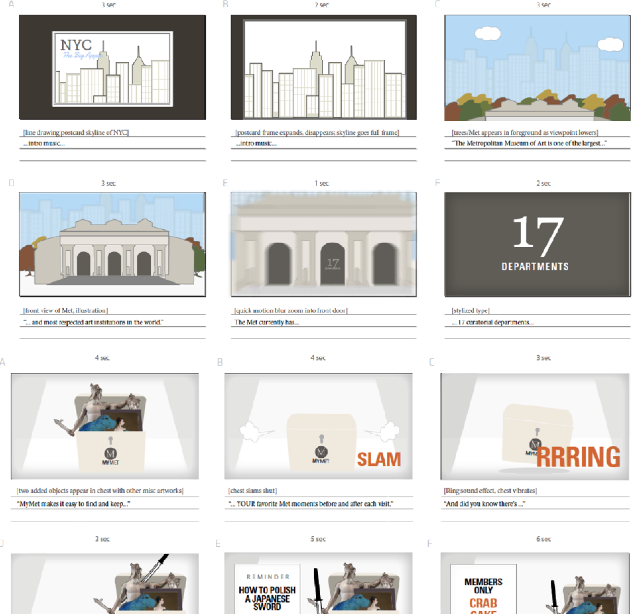Click the orange 'CRAB' text
This screenshot has height=614, width=640.
483,603
